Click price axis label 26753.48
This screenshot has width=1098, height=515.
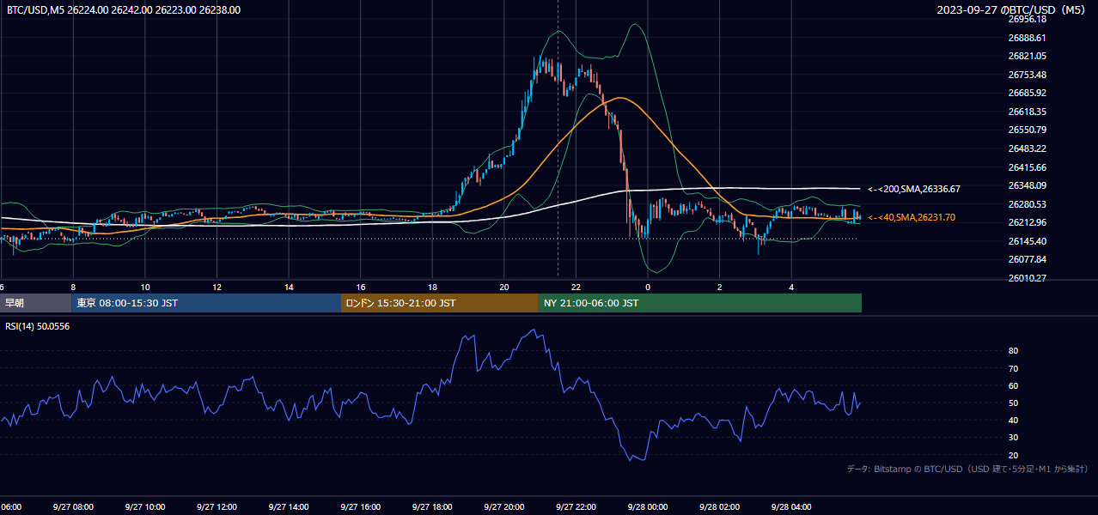click(x=1027, y=75)
